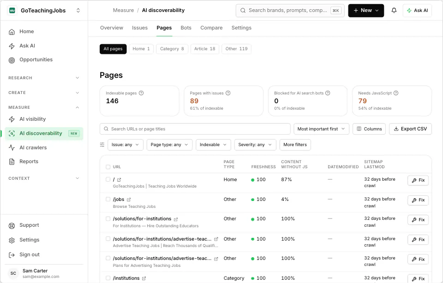Switch to the Overview tab
Image resolution: width=443 pixels, height=283 pixels.
click(x=112, y=28)
